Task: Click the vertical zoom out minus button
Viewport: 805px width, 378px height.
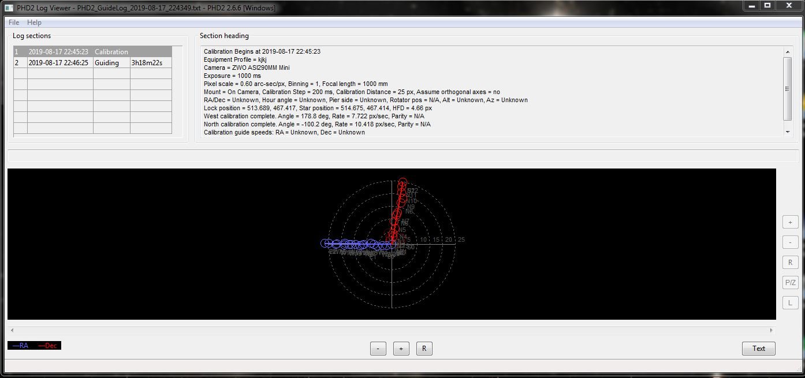Action: point(791,242)
